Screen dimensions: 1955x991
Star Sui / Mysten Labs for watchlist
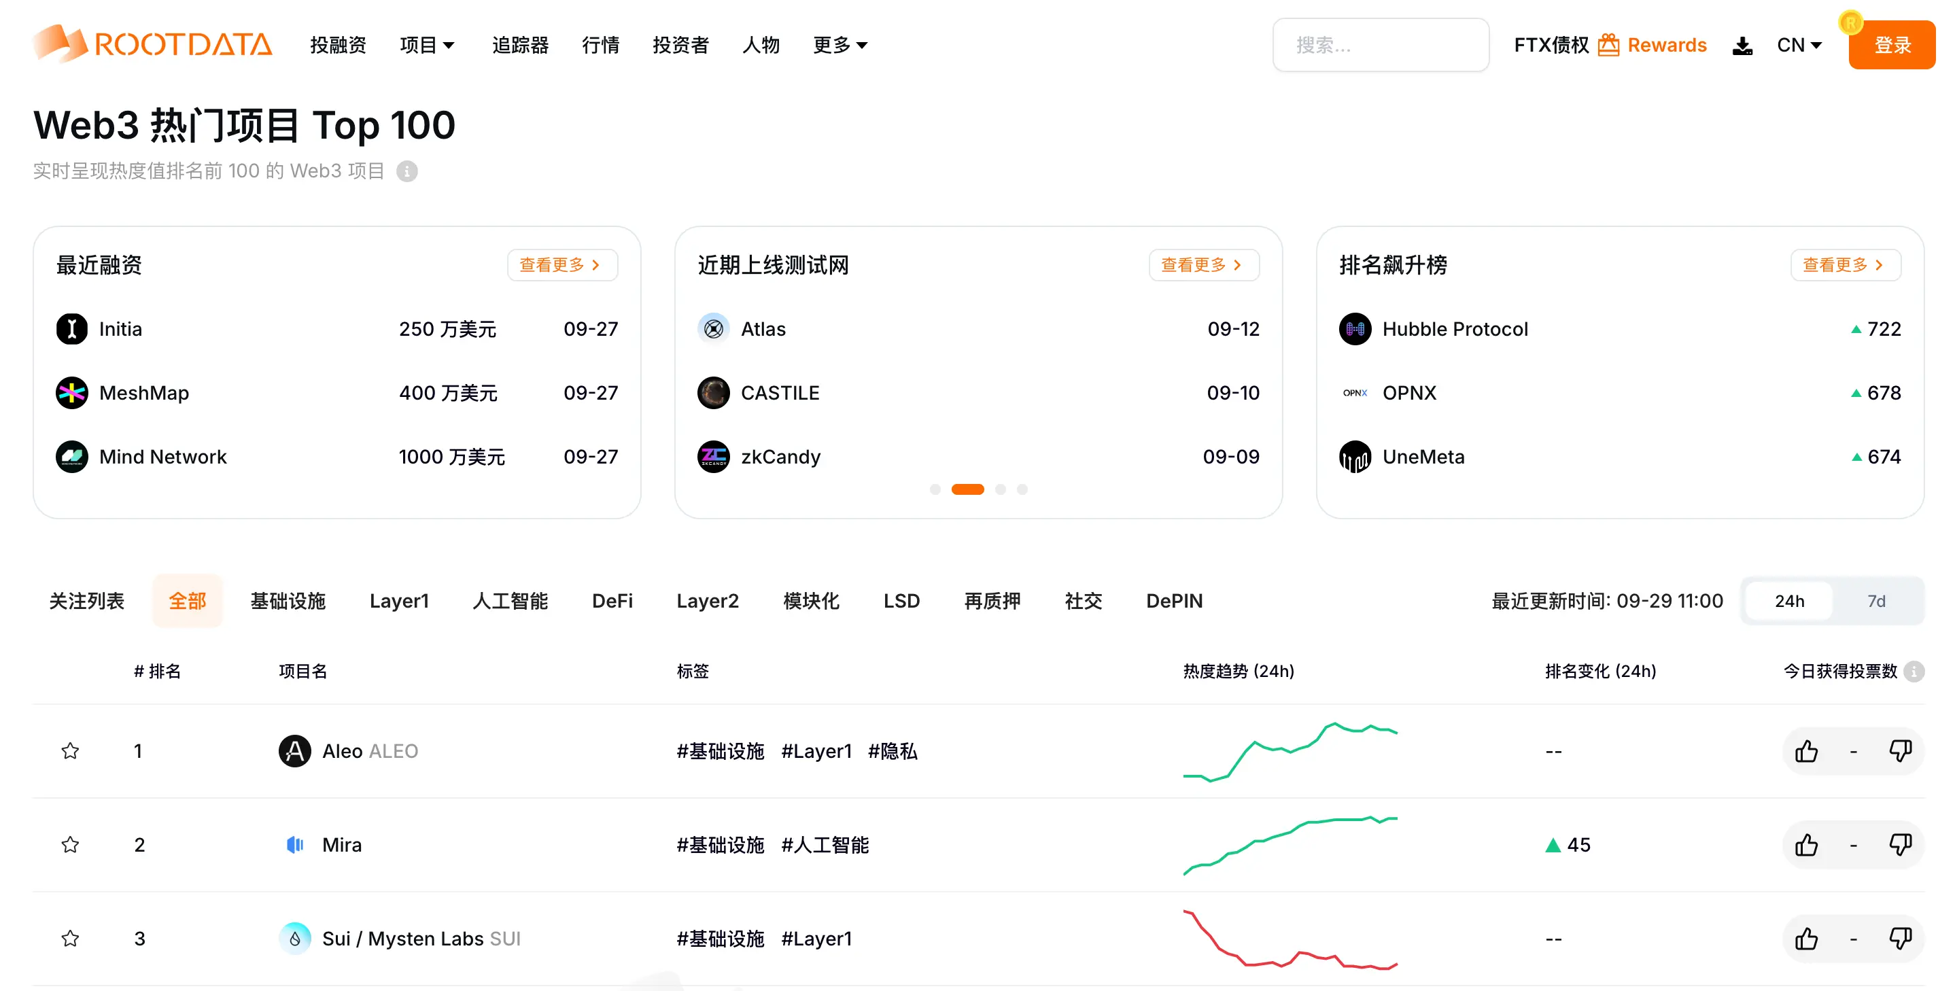tap(71, 939)
